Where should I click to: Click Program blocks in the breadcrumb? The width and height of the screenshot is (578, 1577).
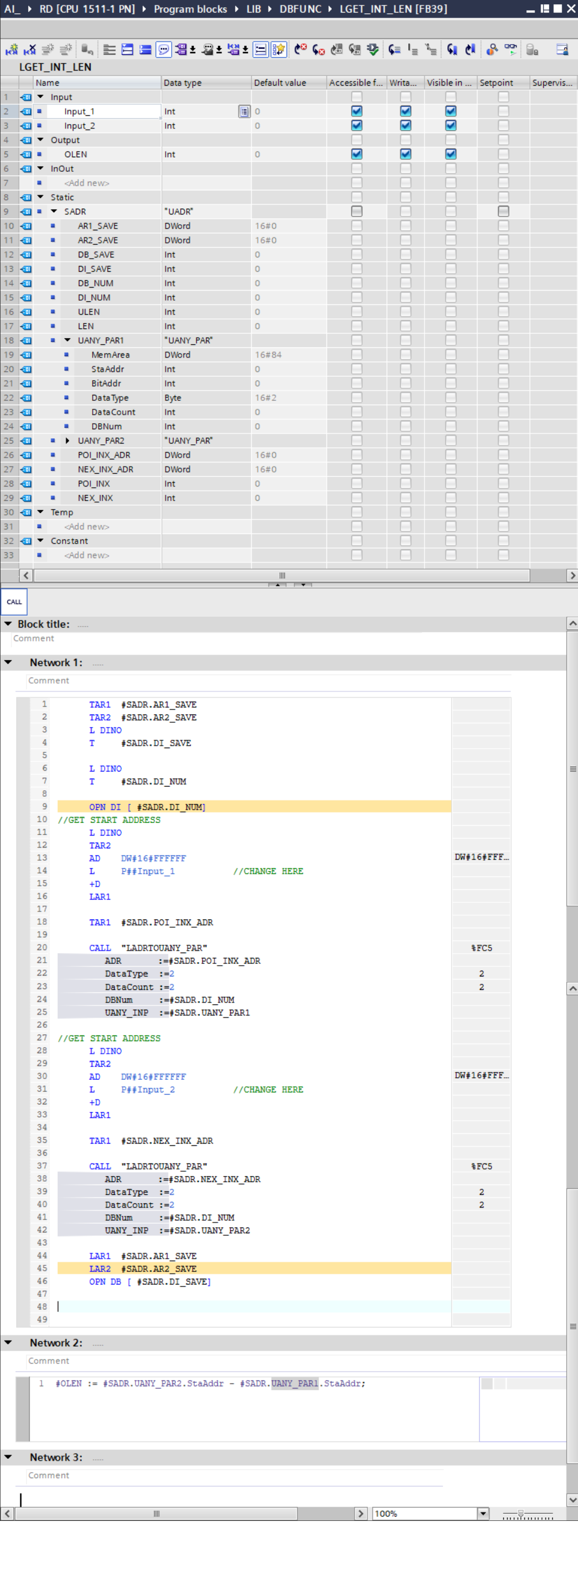190,9
